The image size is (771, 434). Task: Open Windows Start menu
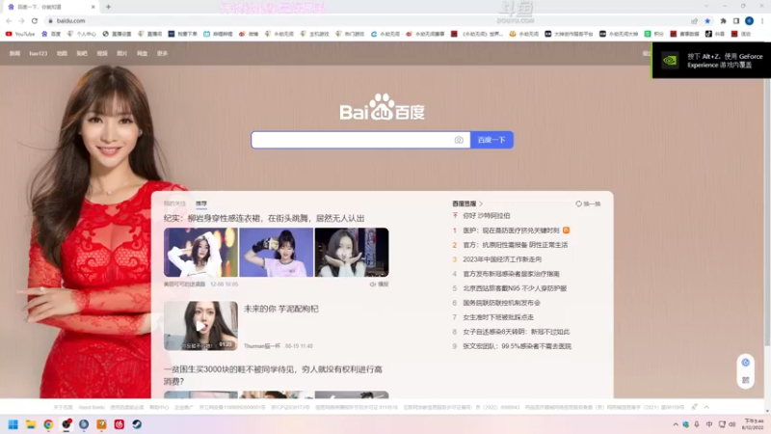tap(13, 424)
